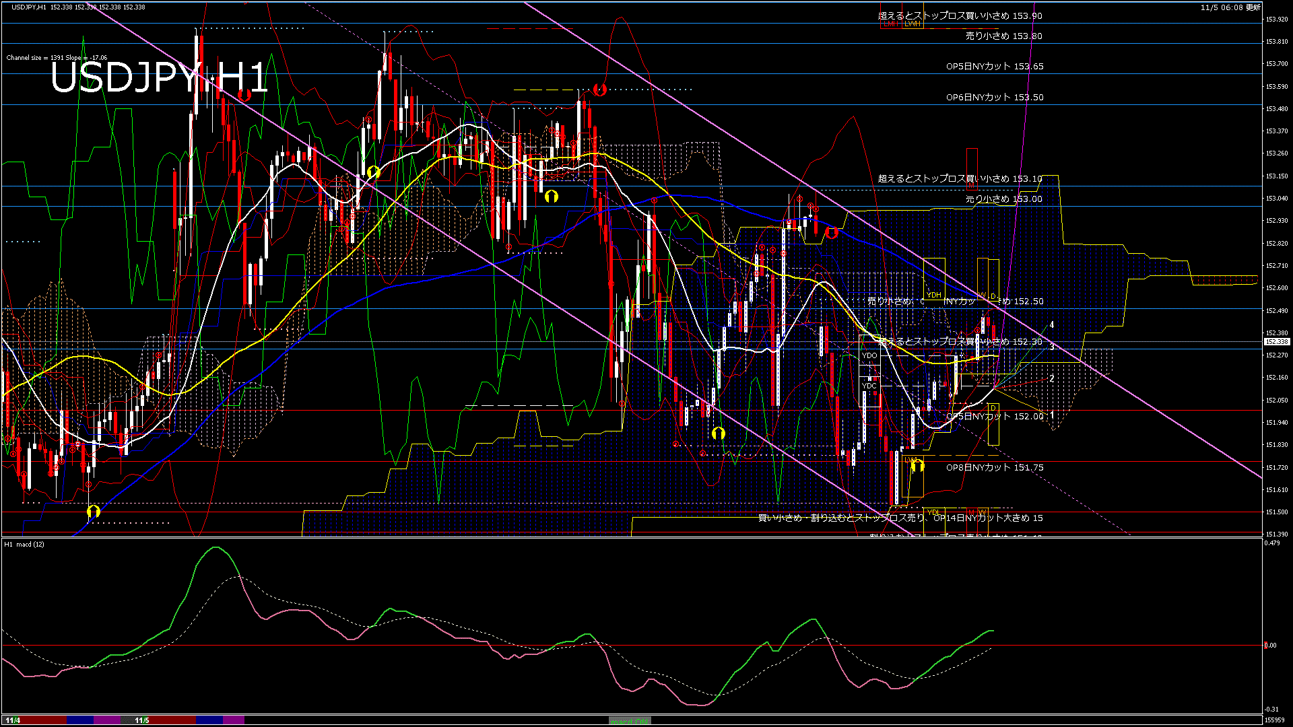Viewport: 1293px width, 727px height.
Task: Select the YDC marker box
Action: pyautogui.click(x=869, y=386)
